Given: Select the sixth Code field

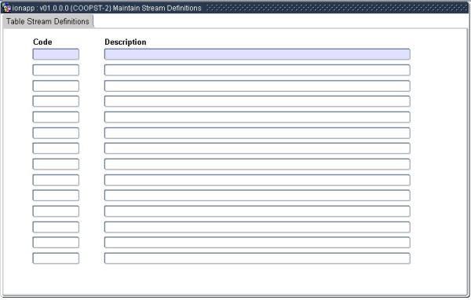Looking at the screenshot, I should [x=56, y=134].
